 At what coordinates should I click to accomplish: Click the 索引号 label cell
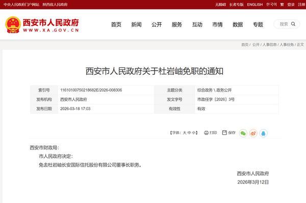pyautogui.click(x=44, y=90)
